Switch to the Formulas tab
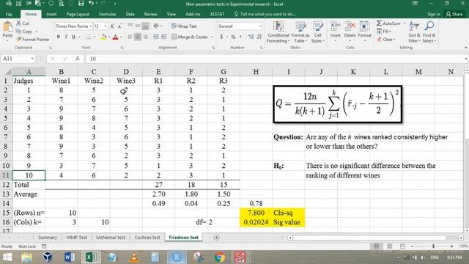This screenshot has height=264, width=469. pos(108,14)
